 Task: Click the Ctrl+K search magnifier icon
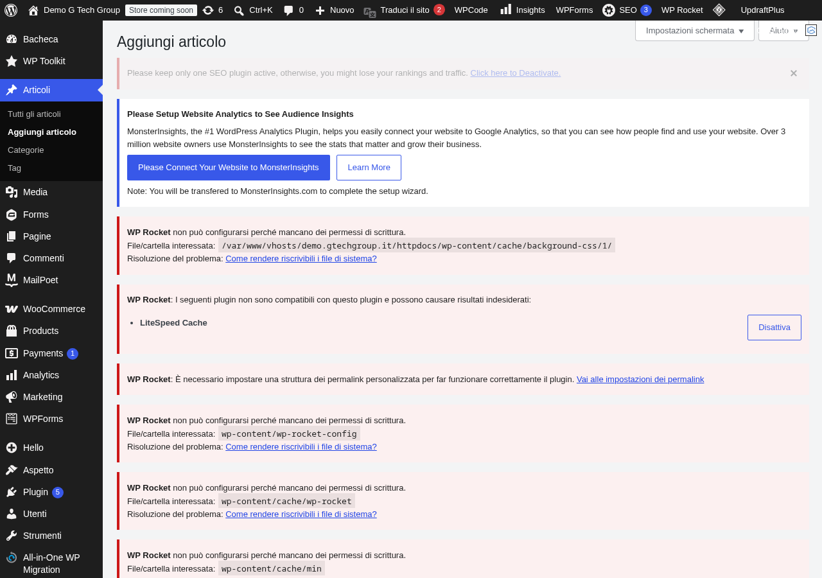coord(239,10)
